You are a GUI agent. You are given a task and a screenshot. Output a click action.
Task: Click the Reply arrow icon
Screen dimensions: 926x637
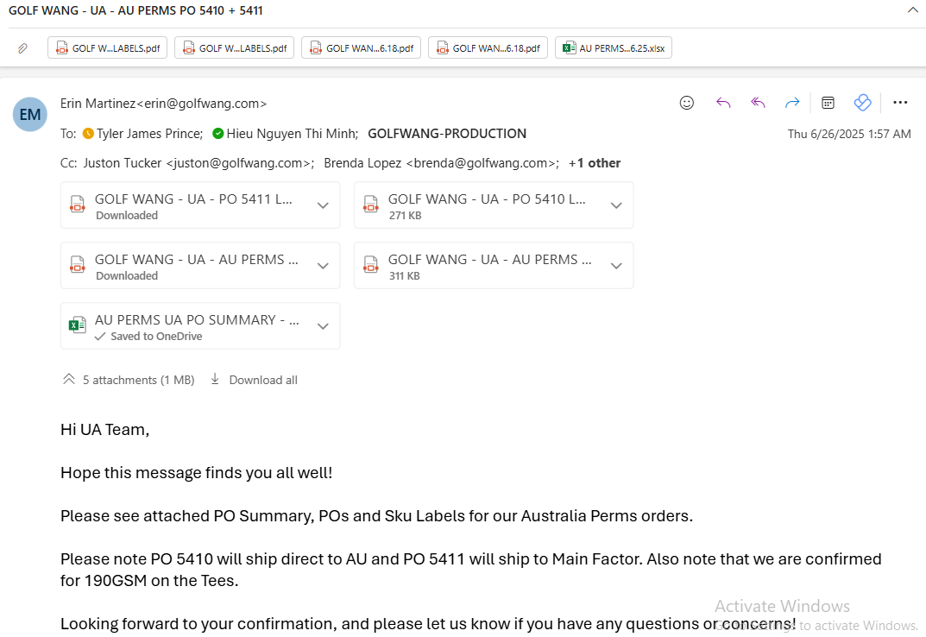point(723,103)
